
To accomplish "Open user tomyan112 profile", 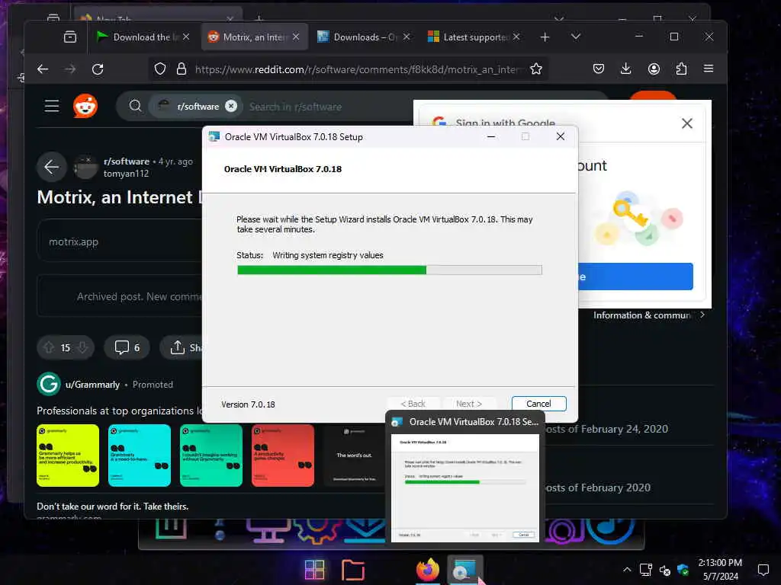I will pos(126,174).
